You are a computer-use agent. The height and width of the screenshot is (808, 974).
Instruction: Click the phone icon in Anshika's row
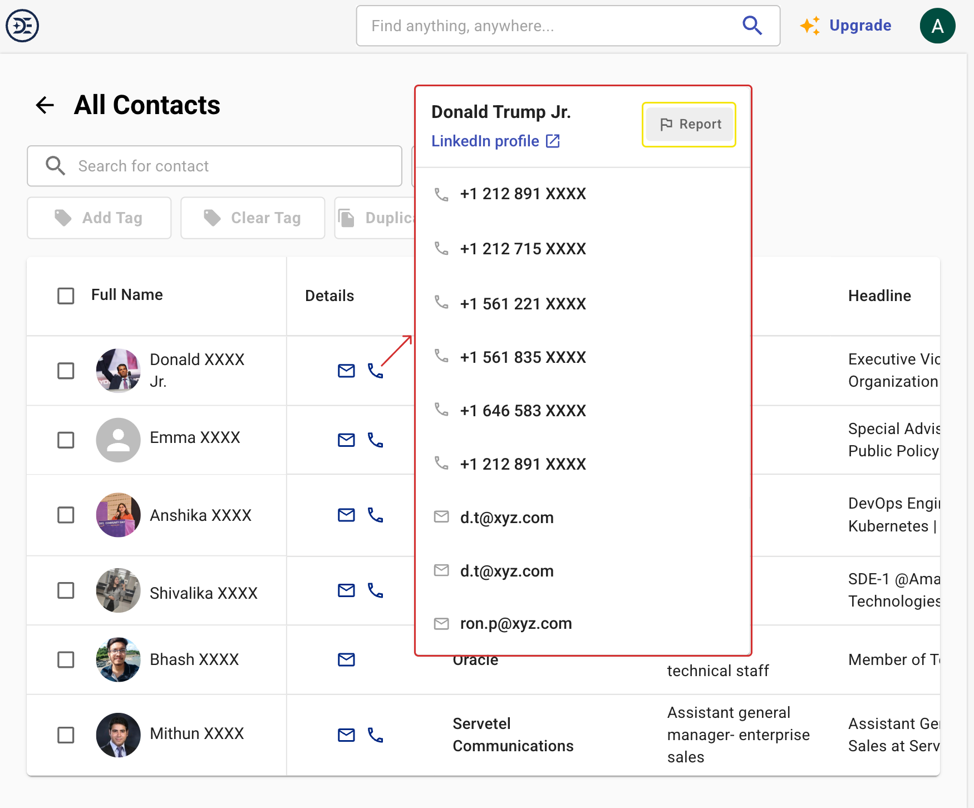click(376, 515)
